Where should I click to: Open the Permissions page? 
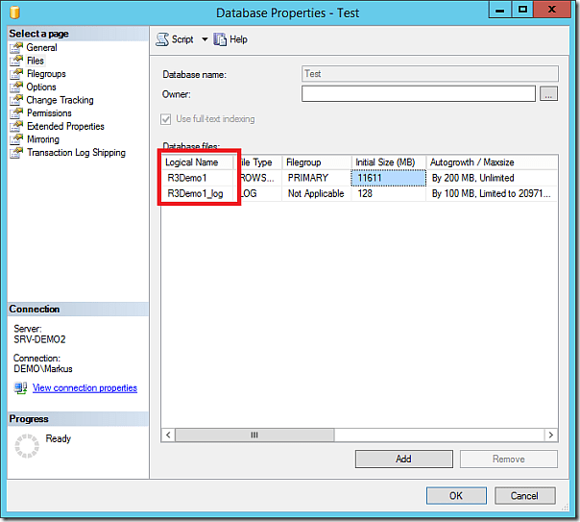pyautogui.click(x=49, y=112)
